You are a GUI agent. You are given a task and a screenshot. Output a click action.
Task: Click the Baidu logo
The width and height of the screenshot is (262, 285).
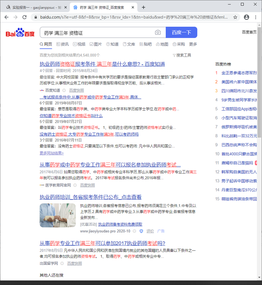click(20, 32)
